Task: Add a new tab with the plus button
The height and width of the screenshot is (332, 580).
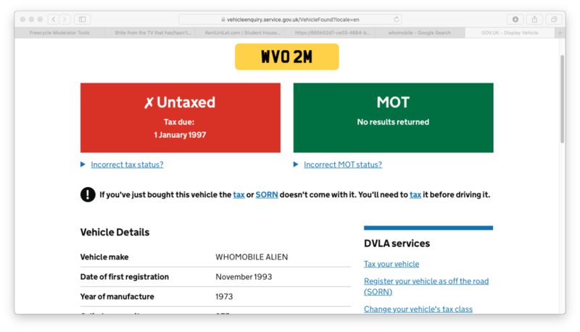Action: (x=560, y=33)
